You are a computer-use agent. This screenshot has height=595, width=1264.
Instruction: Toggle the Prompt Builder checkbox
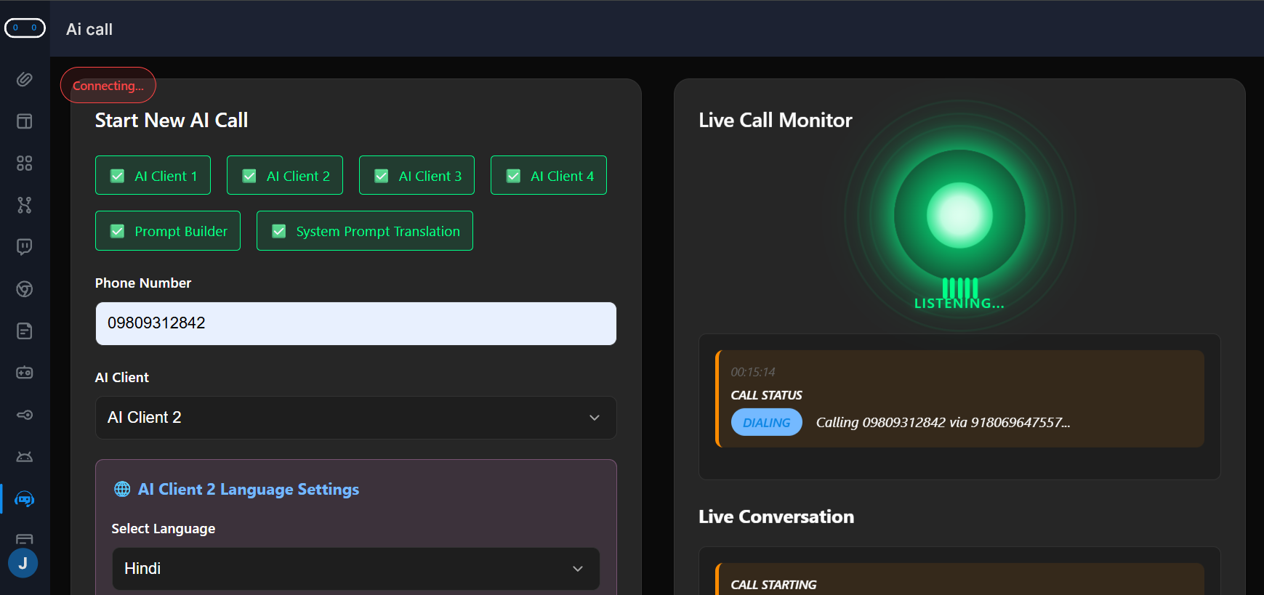pyautogui.click(x=117, y=231)
